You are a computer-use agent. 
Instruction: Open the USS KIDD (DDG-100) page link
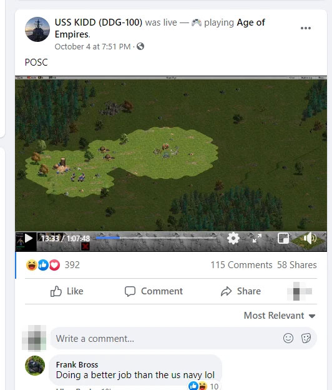pyautogui.click(x=99, y=22)
